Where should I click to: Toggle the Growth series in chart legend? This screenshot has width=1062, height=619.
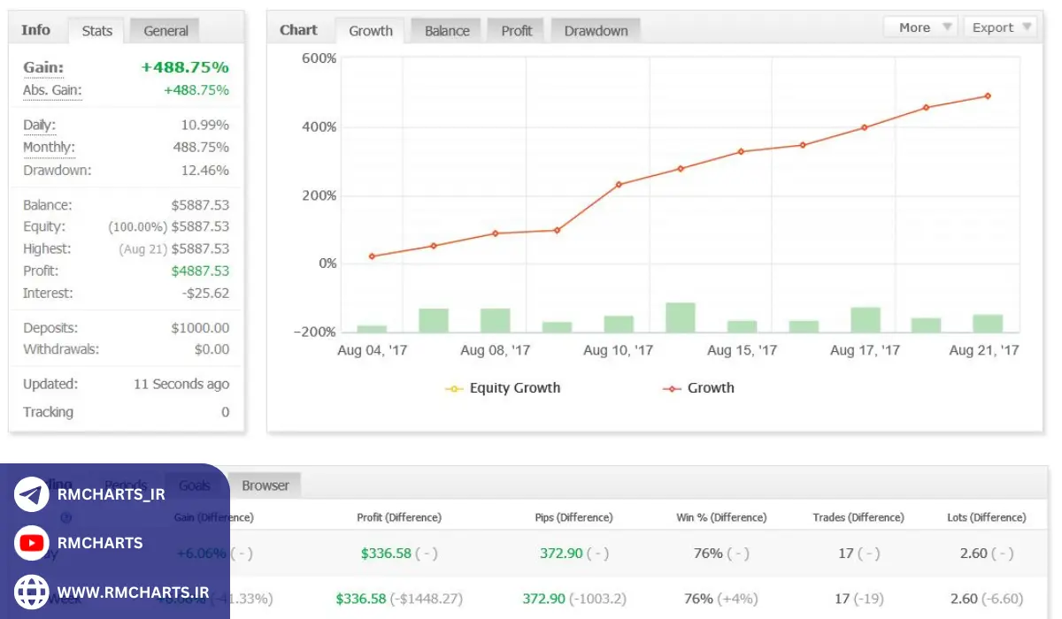coord(711,388)
